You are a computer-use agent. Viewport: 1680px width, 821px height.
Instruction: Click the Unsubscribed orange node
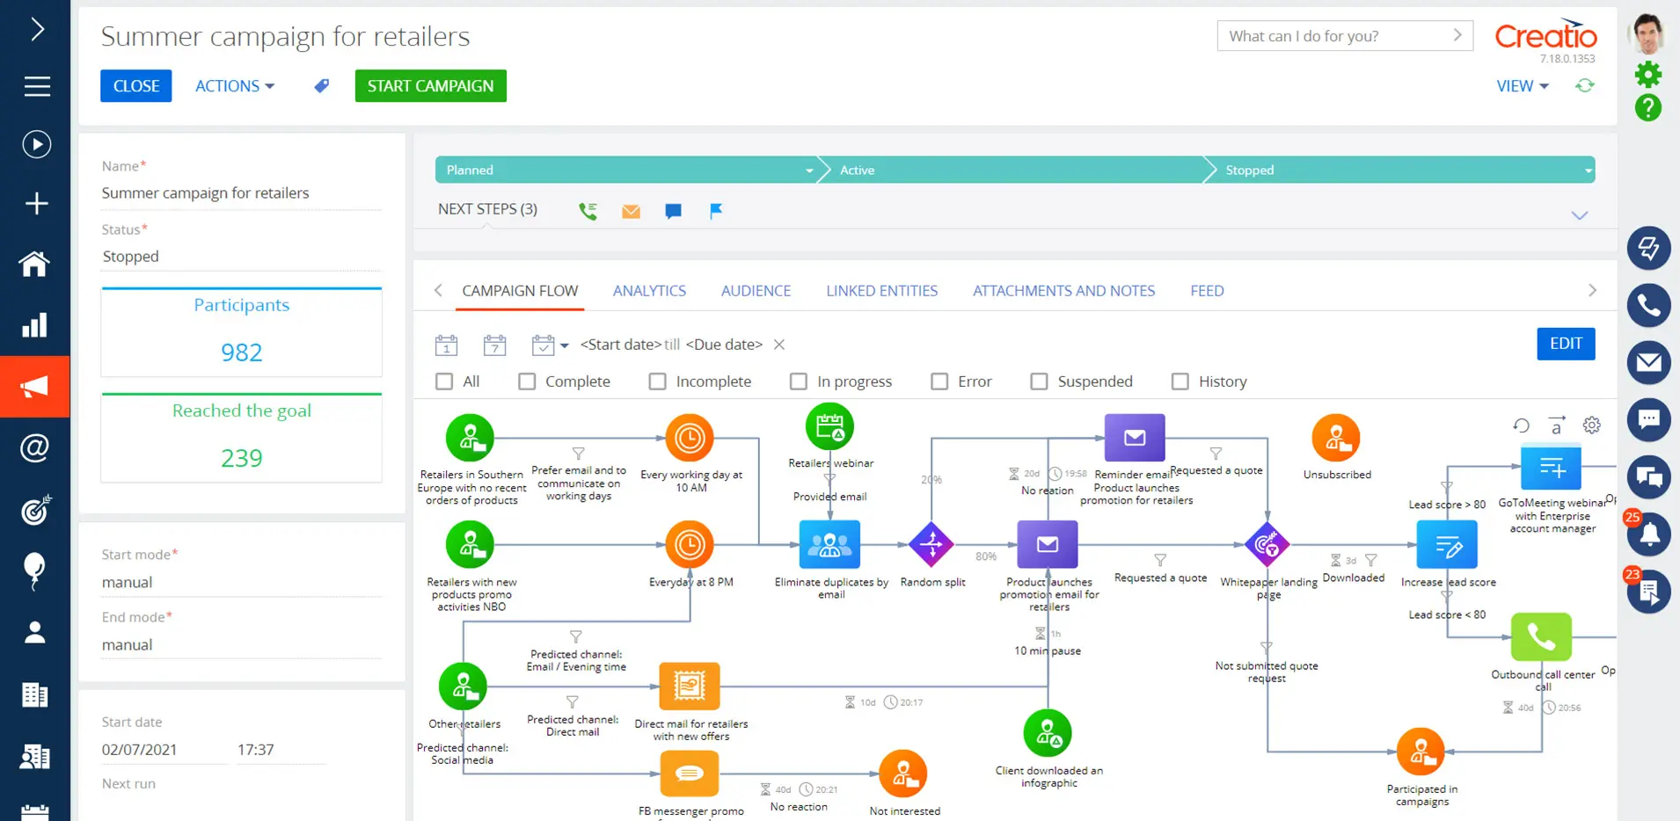pos(1335,438)
